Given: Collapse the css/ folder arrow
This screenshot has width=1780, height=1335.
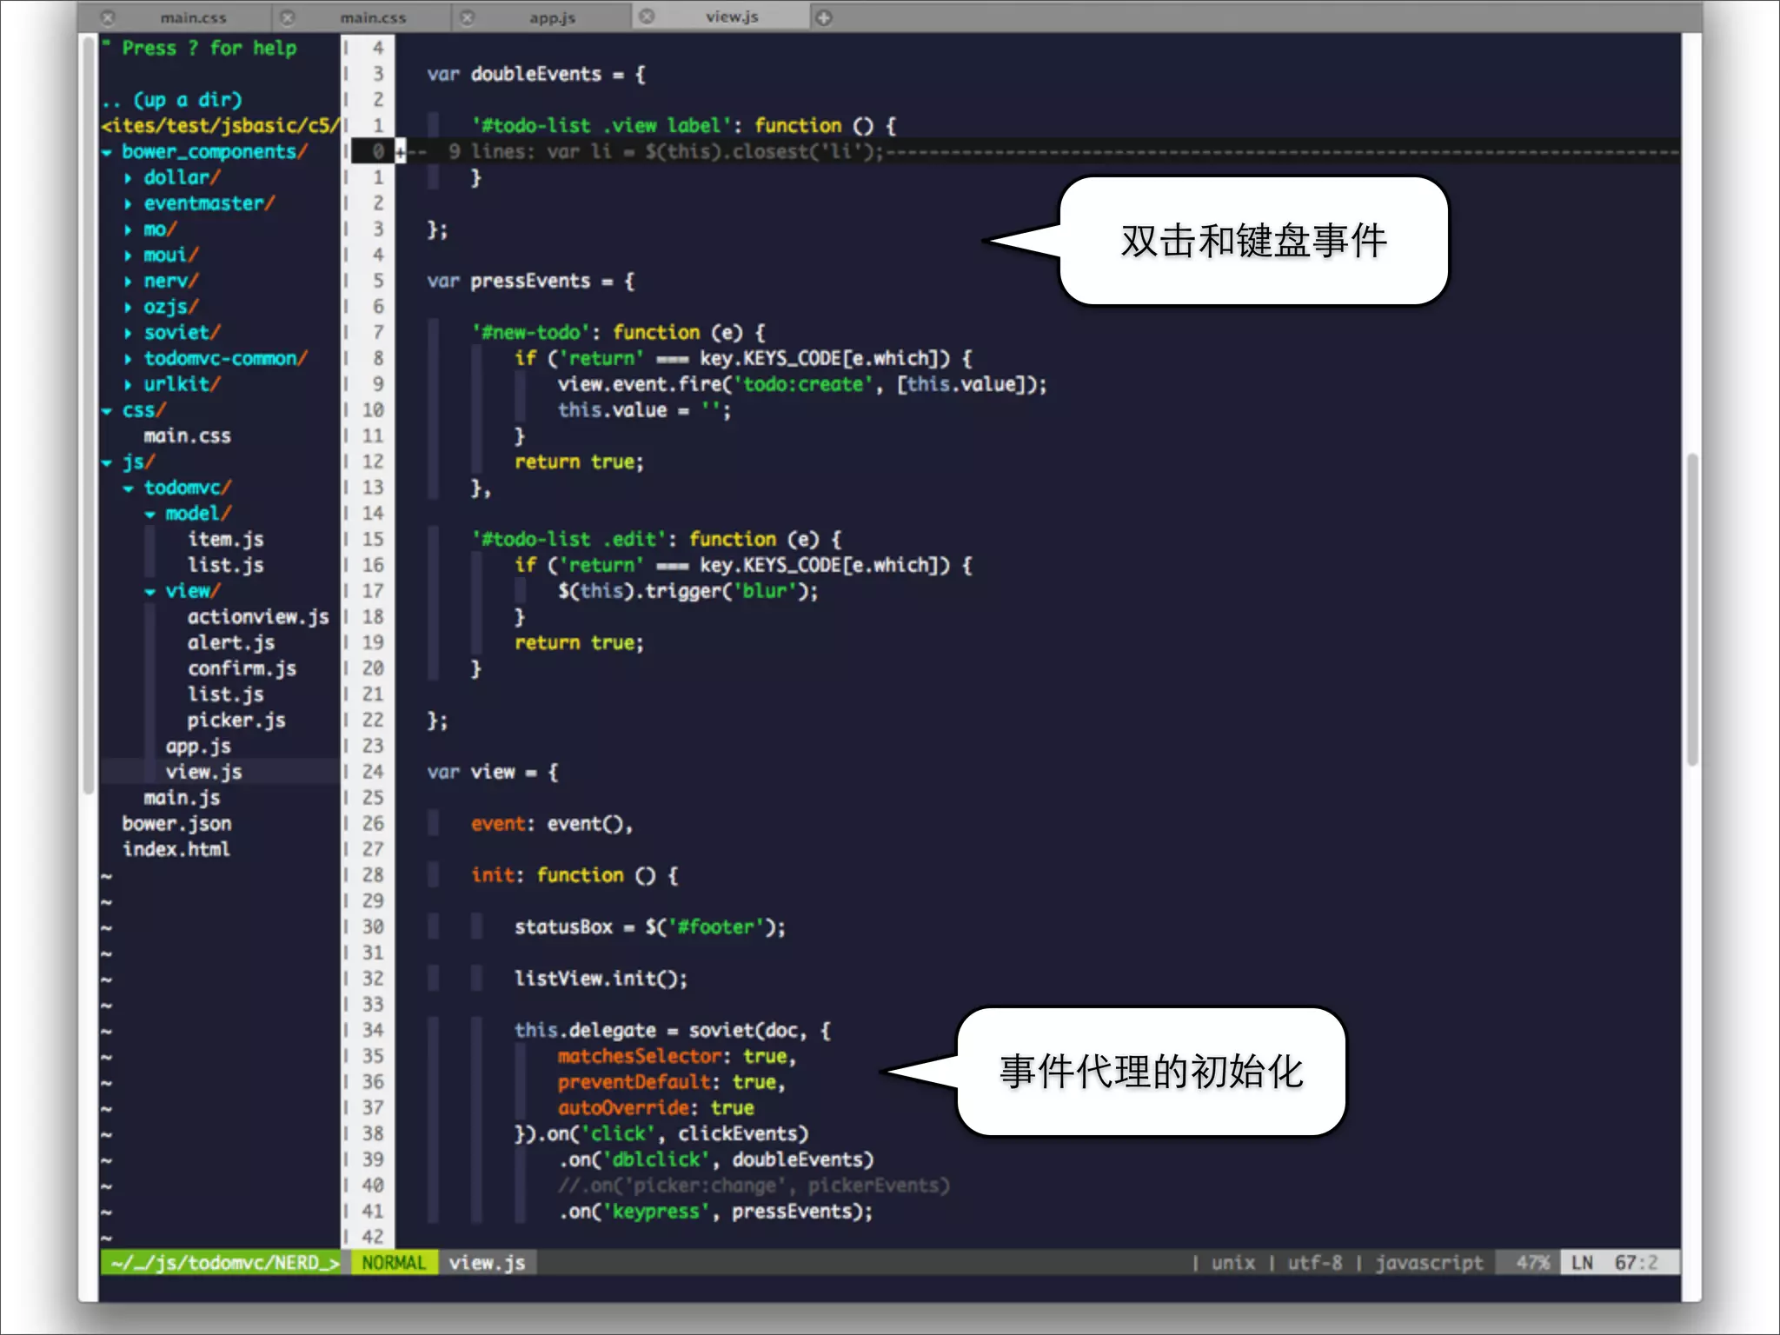Looking at the screenshot, I should [107, 411].
